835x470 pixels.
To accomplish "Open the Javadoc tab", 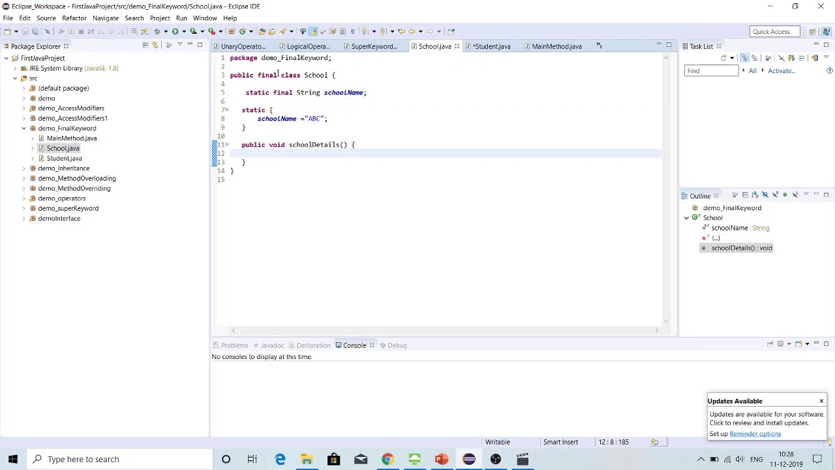I will pyautogui.click(x=272, y=345).
